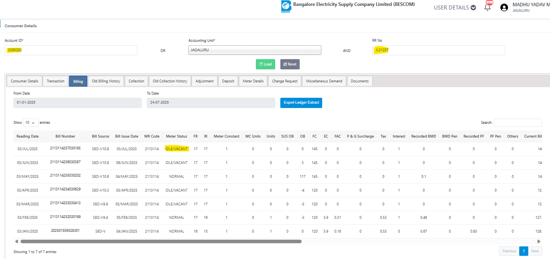Open the Transaction tab
Image resolution: width=550 pixels, height=259 pixels.
click(56, 81)
